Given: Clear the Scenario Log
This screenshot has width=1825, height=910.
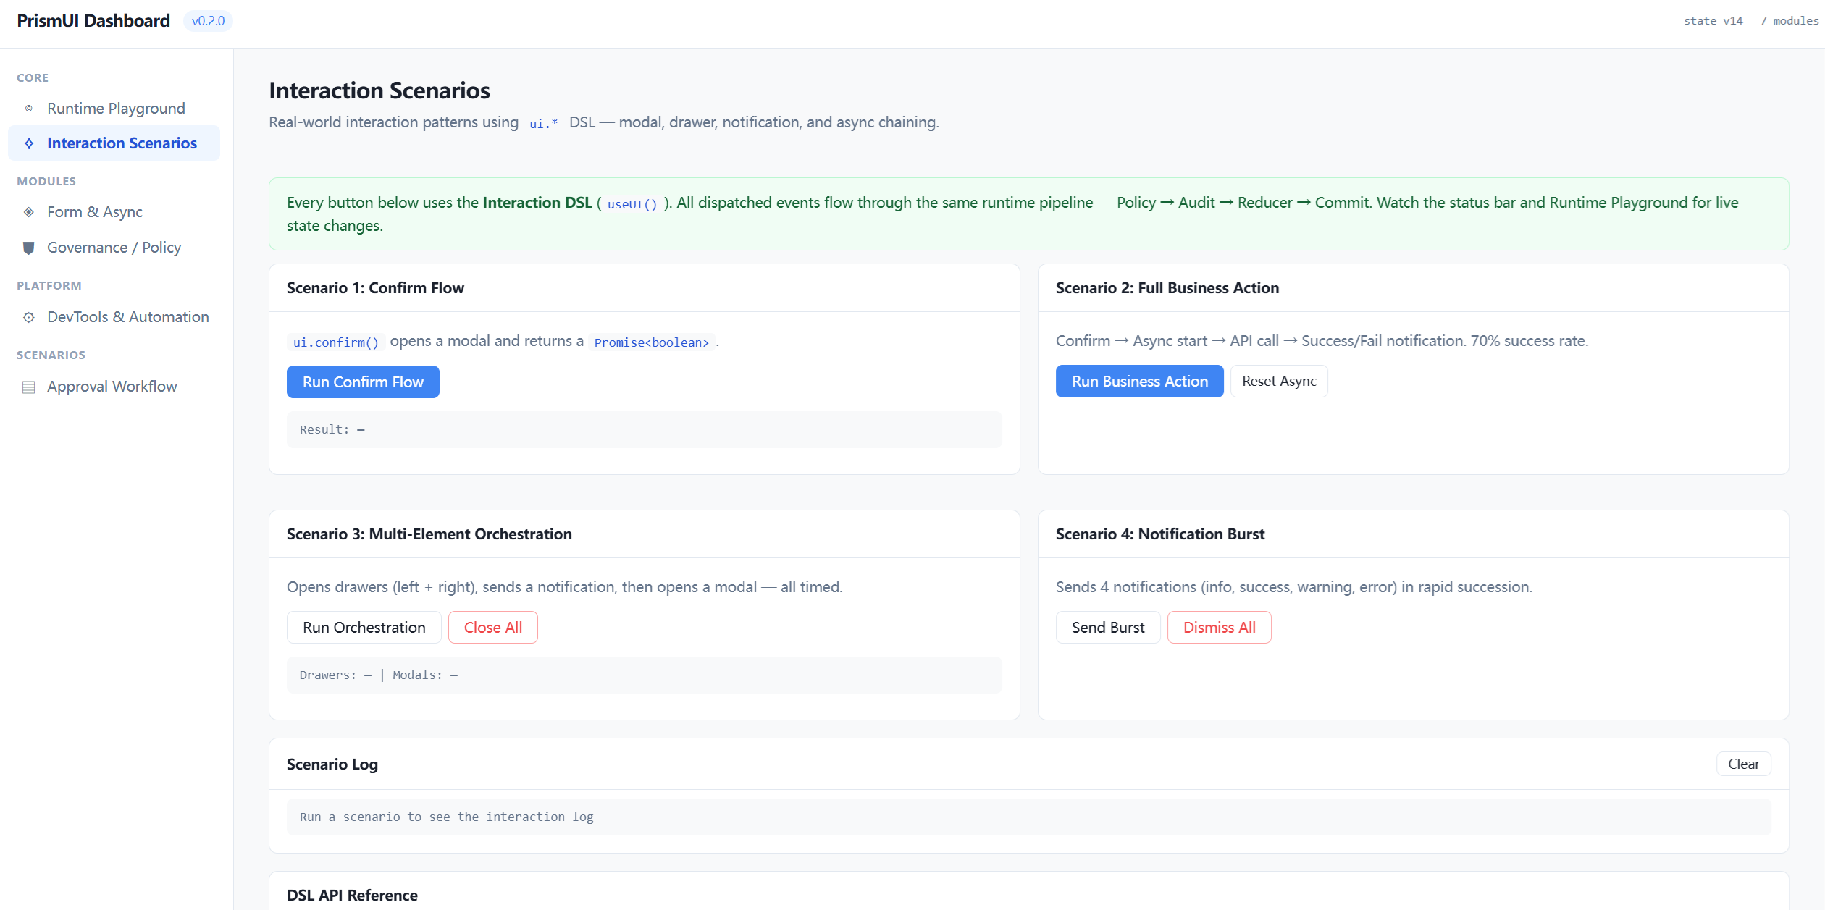Looking at the screenshot, I should (1743, 763).
